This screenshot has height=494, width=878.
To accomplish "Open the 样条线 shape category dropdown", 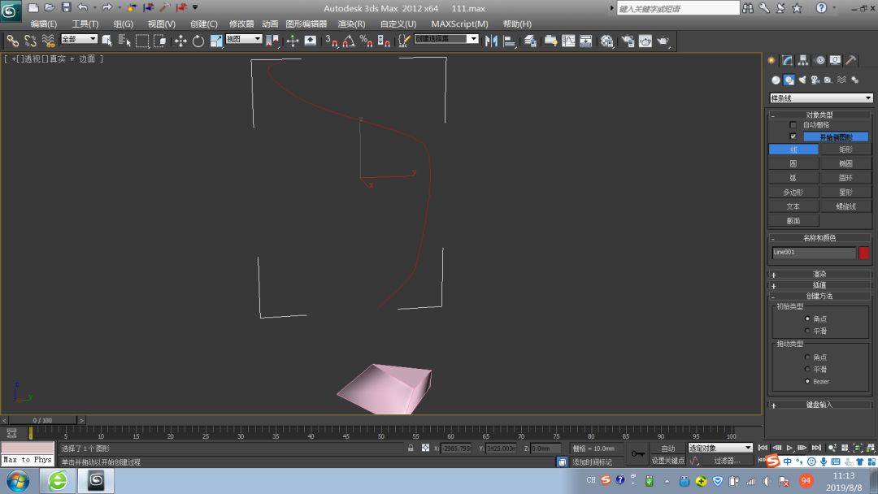I will tap(821, 97).
